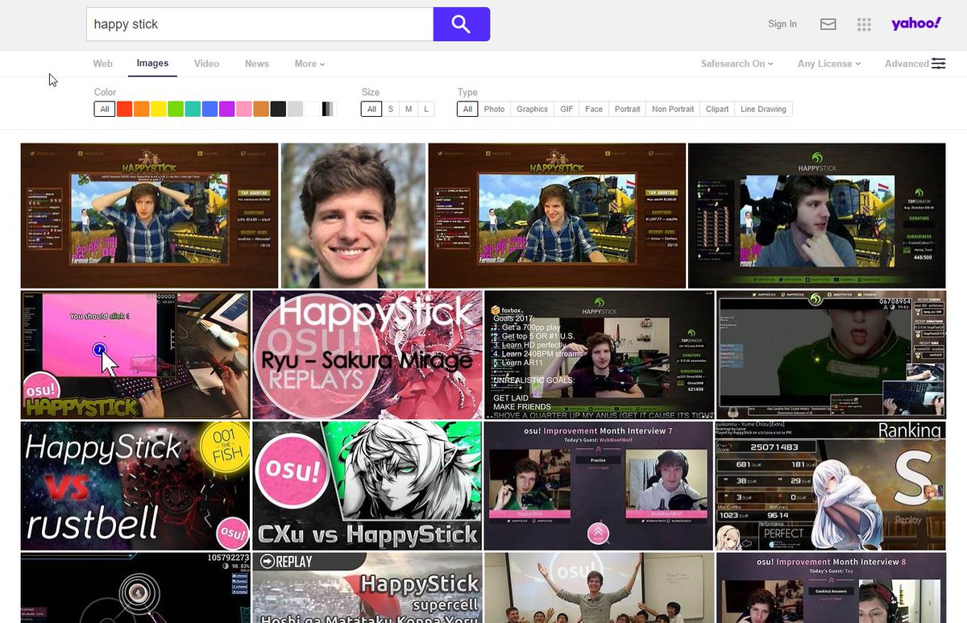Filter by white color swatch
This screenshot has height=623, width=967.
(x=312, y=109)
